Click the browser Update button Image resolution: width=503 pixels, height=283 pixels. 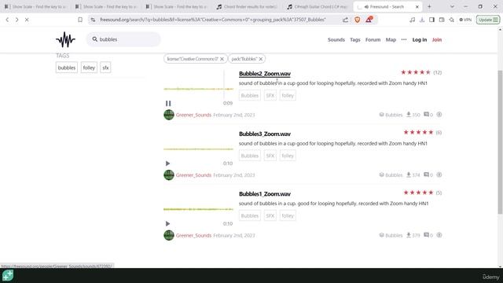pyautogui.click(x=487, y=20)
